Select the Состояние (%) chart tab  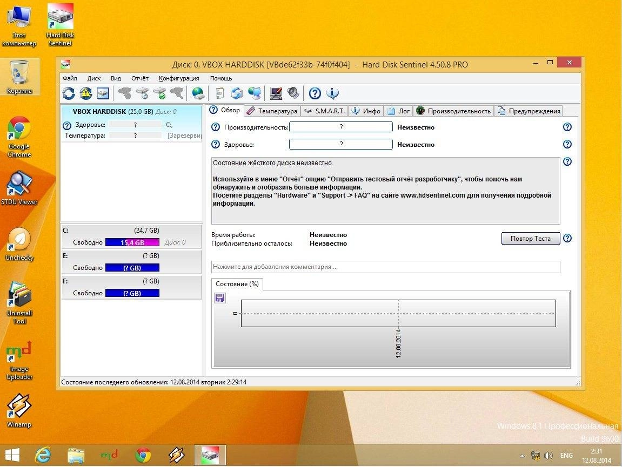point(237,284)
